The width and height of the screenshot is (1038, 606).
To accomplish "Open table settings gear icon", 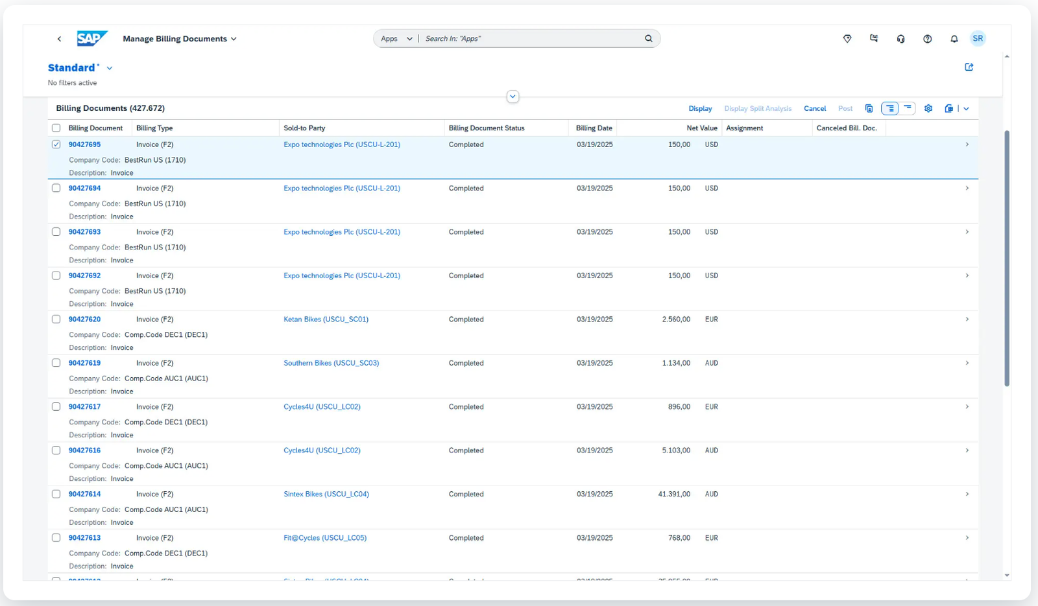I will (928, 109).
